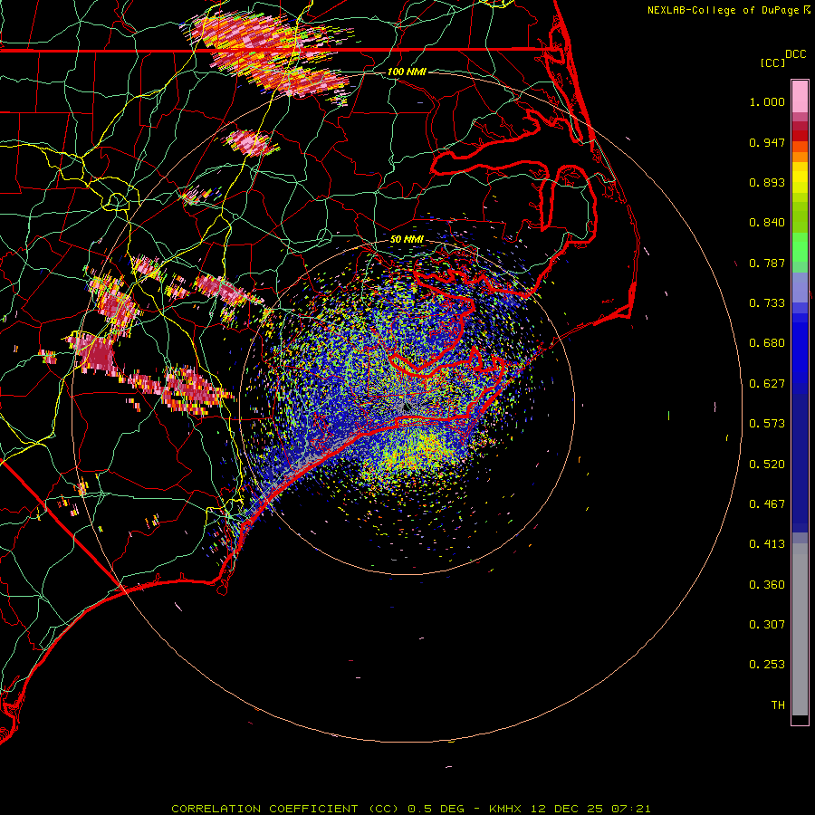Click the DCC label above color scale
815x815 pixels.
796,54
